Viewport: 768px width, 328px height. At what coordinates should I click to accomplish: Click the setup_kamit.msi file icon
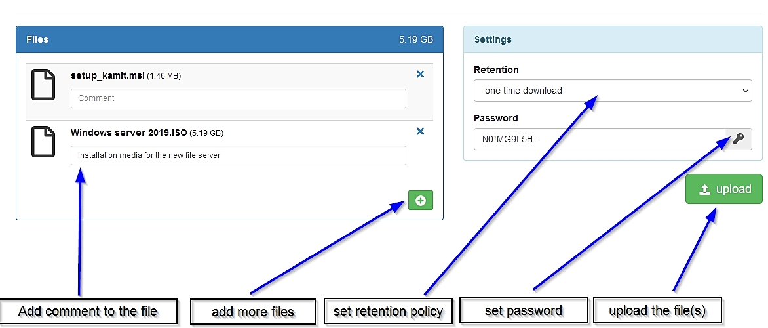pos(43,84)
